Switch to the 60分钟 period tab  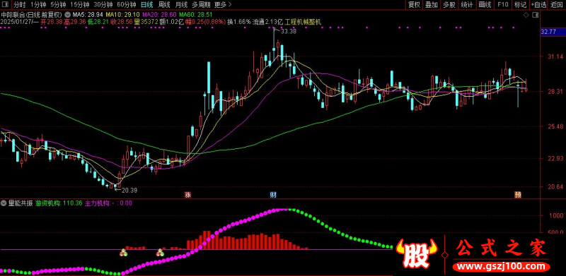pyautogui.click(x=127, y=5)
